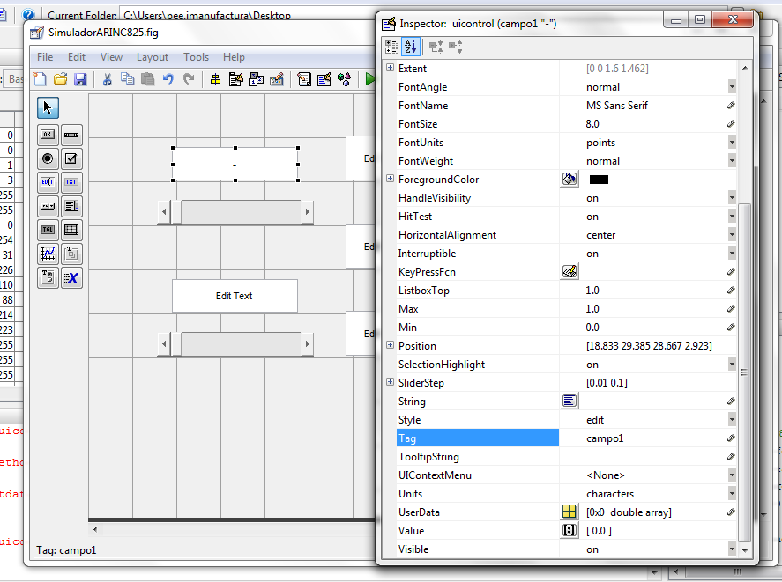Pick the Slider component tool in the palette

(71, 135)
